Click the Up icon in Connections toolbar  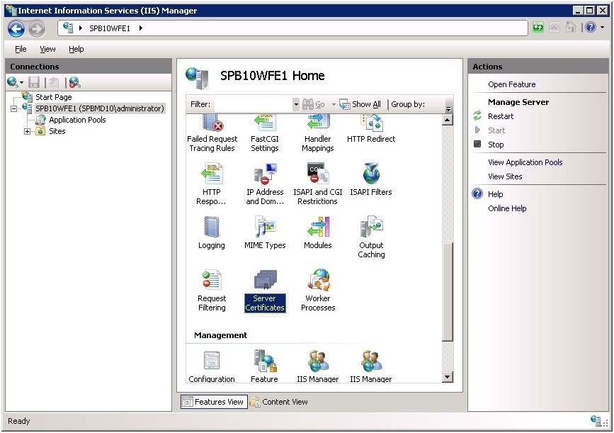pos(54,82)
